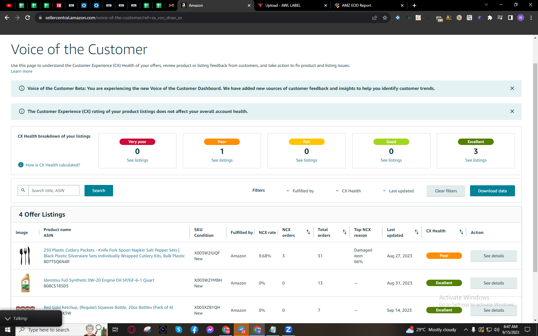
Task: See details for the Poor cutlery listing
Action: (493, 256)
